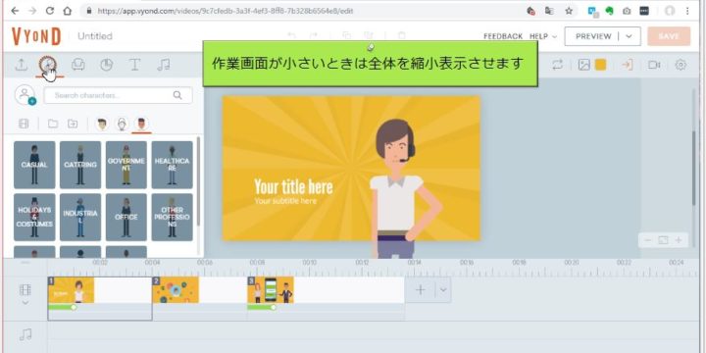The width and height of the screenshot is (706, 353).
Task: Select scene 3 thumbnail in timeline
Action: point(271,290)
